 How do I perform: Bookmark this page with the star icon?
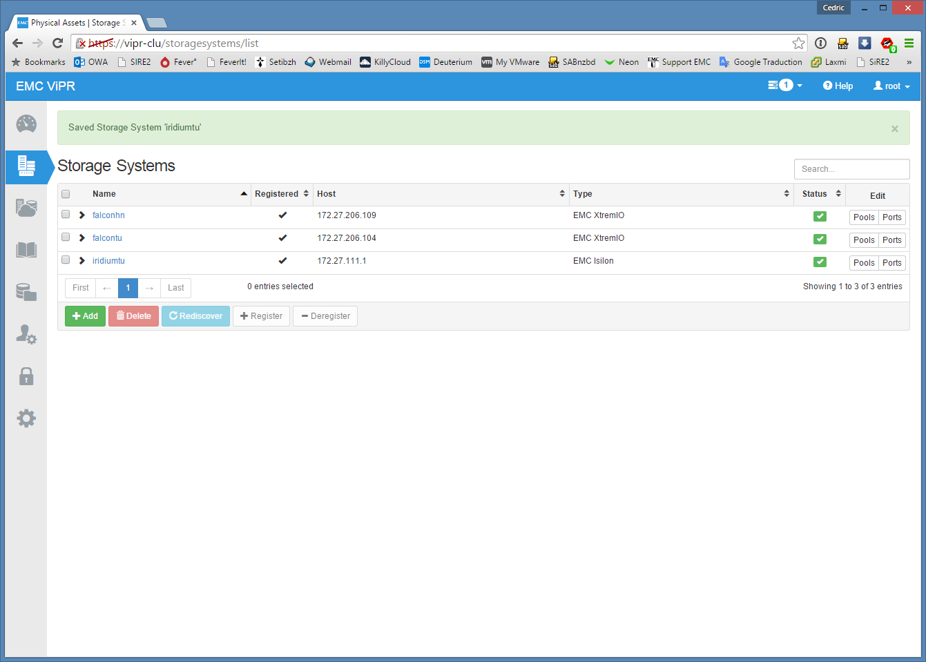tap(798, 43)
